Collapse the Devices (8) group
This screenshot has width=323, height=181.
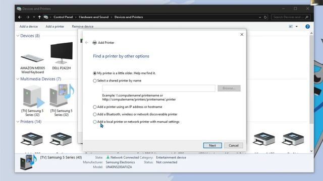click(x=18, y=36)
